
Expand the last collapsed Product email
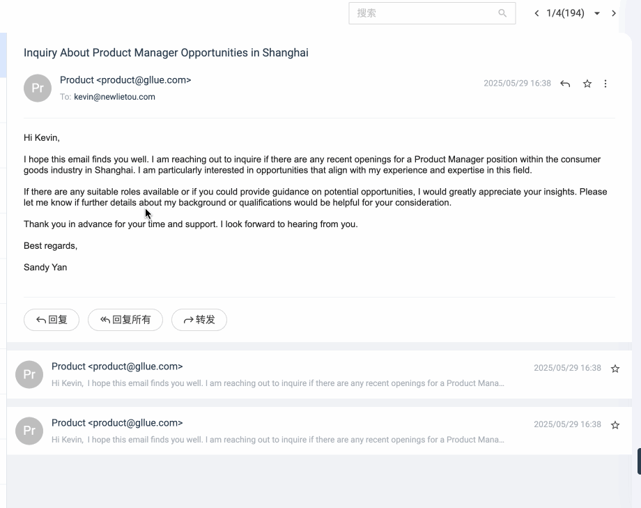point(319,431)
